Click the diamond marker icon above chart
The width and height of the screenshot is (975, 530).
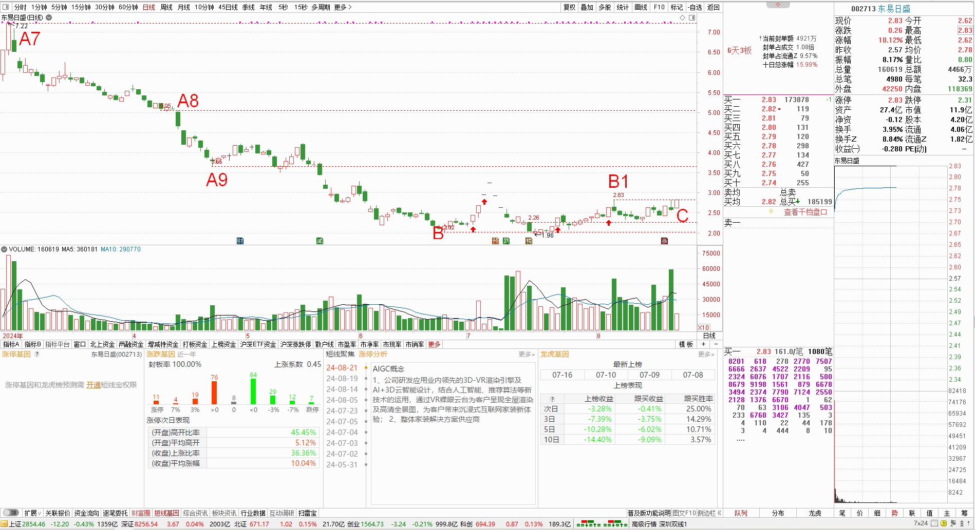[683, 18]
